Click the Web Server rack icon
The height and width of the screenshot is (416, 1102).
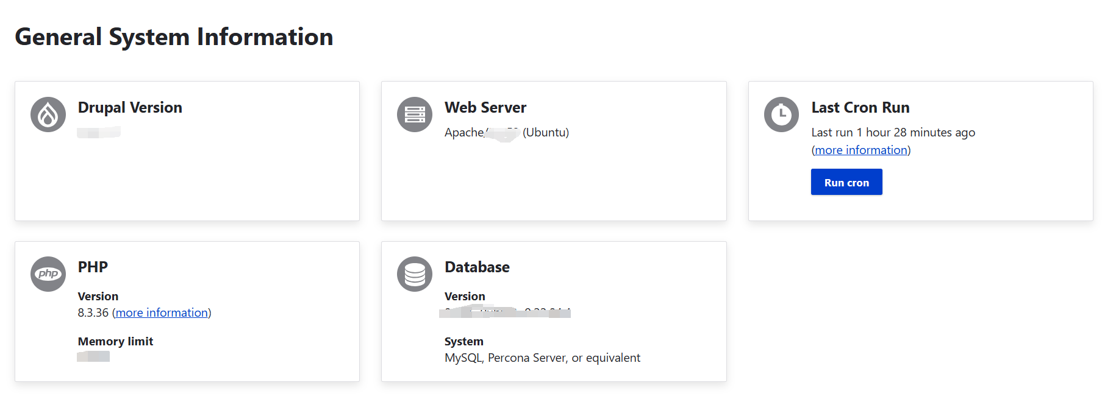[415, 115]
